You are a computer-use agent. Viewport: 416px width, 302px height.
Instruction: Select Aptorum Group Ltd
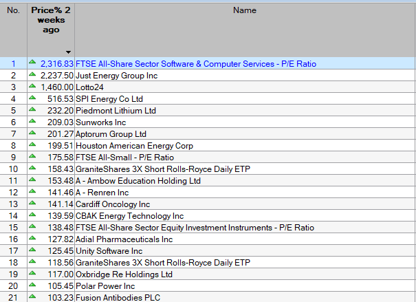[x=111, y=133]
